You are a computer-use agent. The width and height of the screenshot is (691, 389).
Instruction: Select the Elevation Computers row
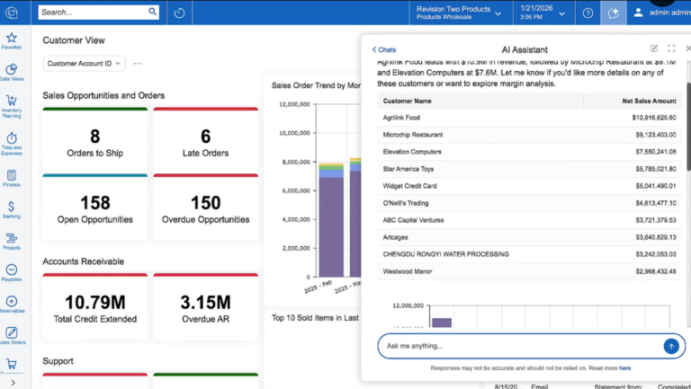point(530,152)
